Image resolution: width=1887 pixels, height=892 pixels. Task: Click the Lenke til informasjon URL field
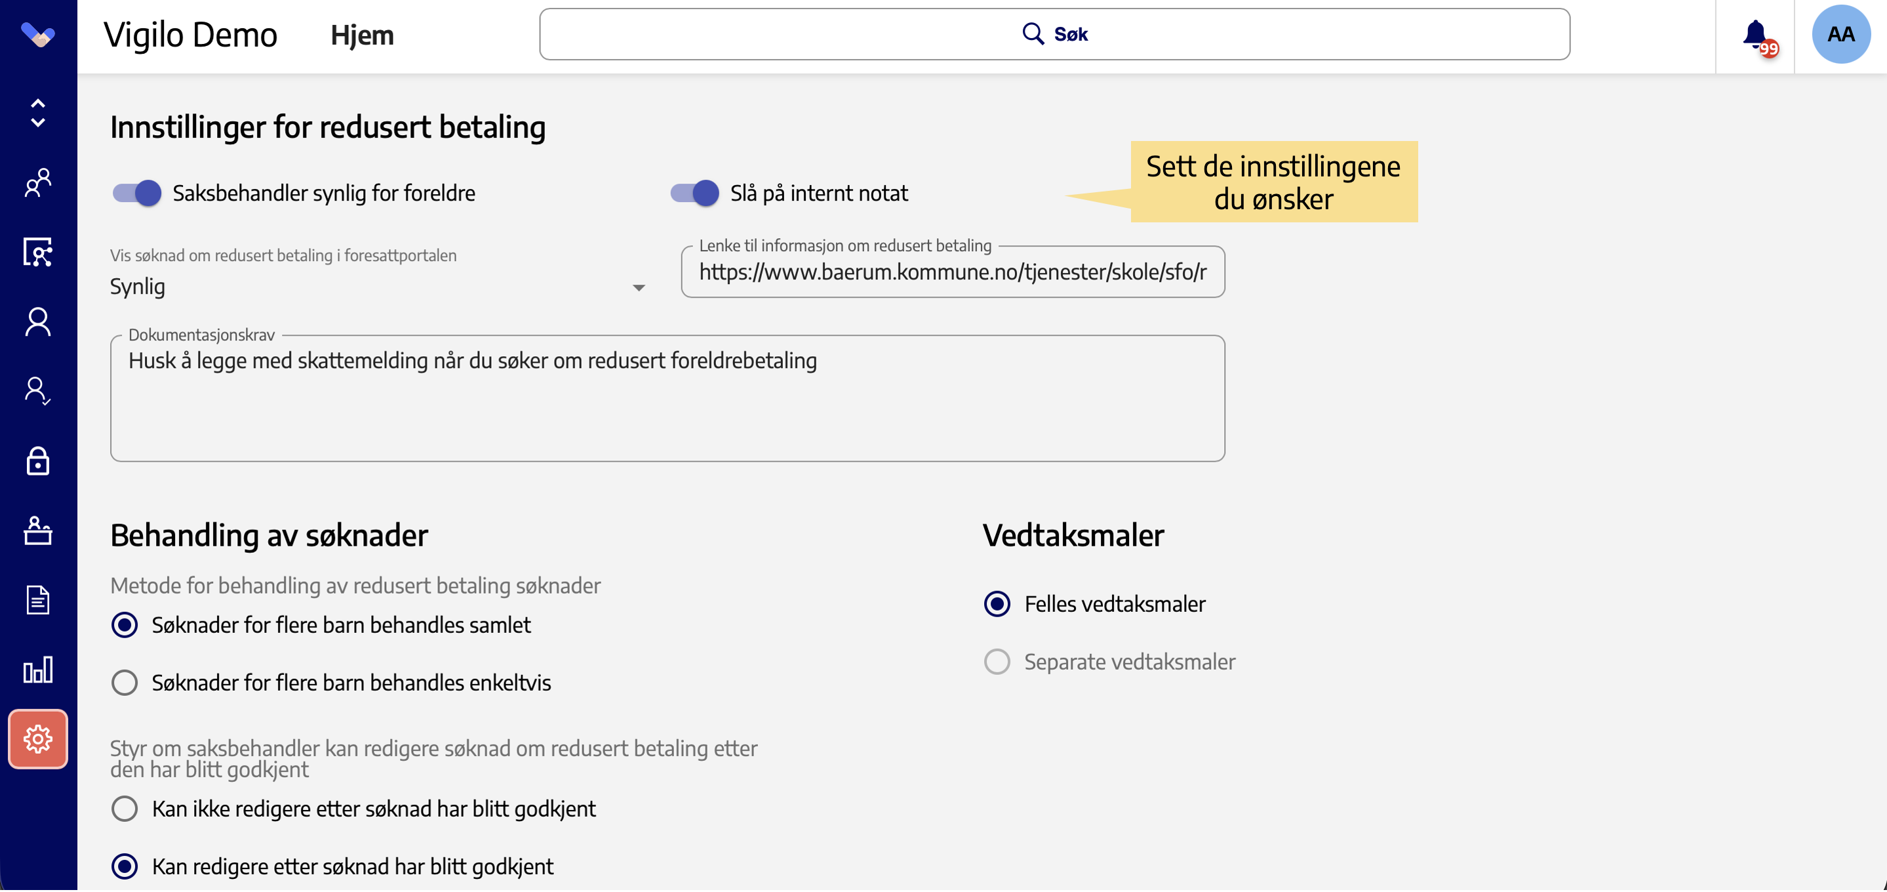pos(952,272)
